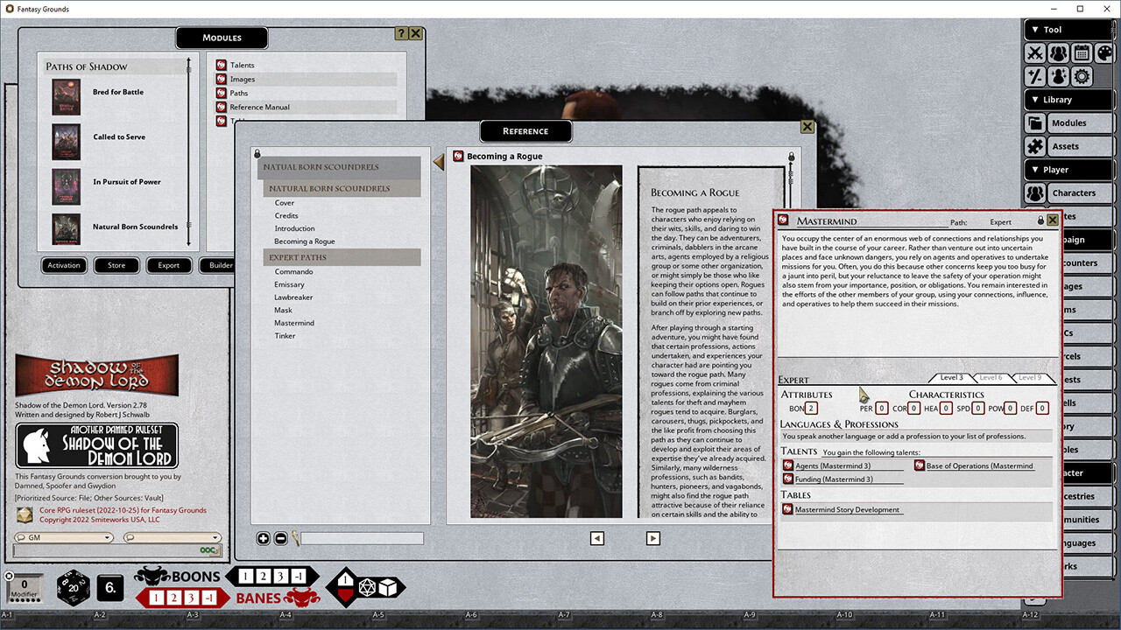The height and width of the screenshot is (630, 1121).
Task: Click the Activation button
Action: [64, 265]
